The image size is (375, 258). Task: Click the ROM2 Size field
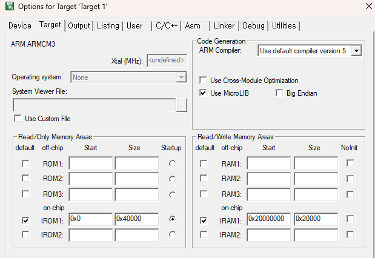[136, 179]
